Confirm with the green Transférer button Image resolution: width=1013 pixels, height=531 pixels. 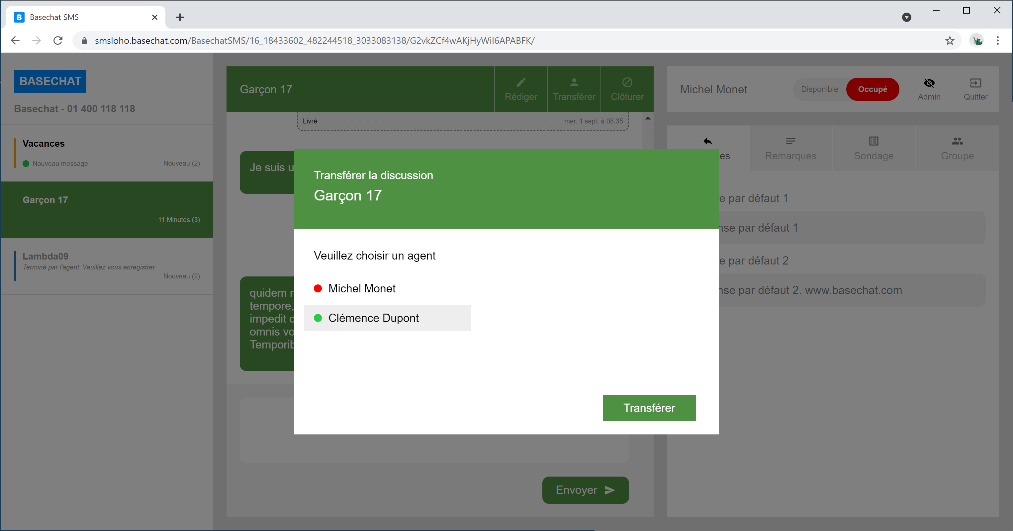click(649, 408)
